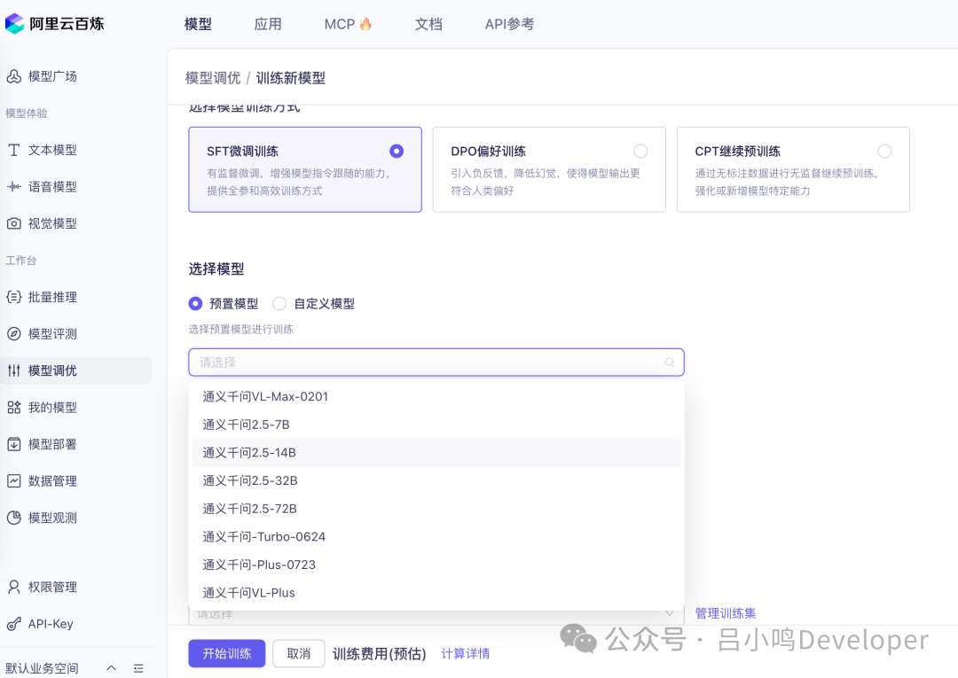Screen dimensions: 958x678
Task: Pick 通义千问2.5-72B from dropdown
Action: click(436, 509)
